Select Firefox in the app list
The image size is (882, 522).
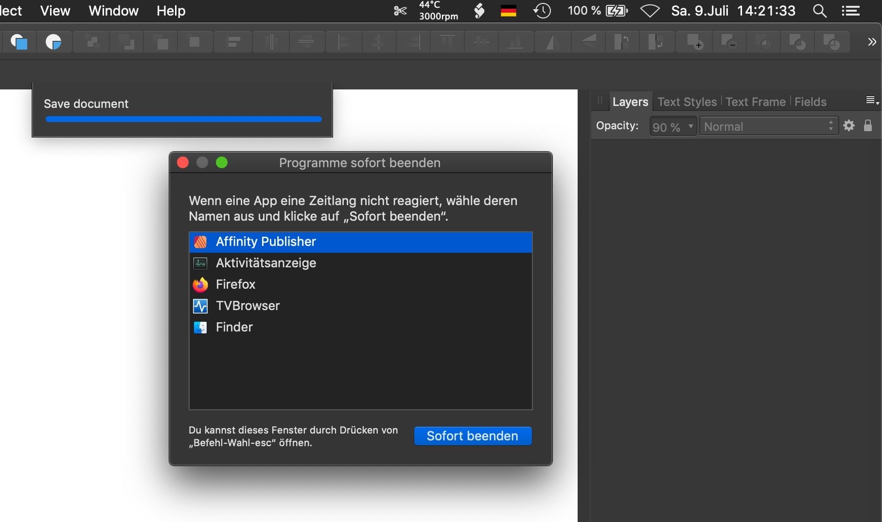click(360, 284)
